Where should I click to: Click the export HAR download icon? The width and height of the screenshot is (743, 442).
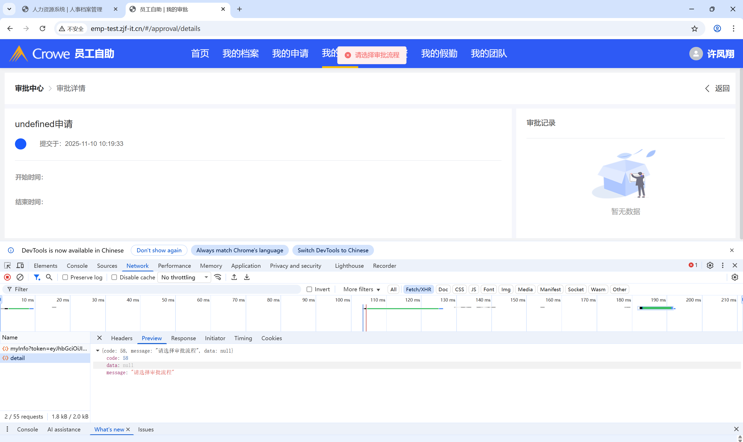coord(247,277)
